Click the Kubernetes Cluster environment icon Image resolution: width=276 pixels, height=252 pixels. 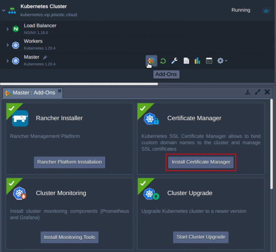tap(12, 10)
